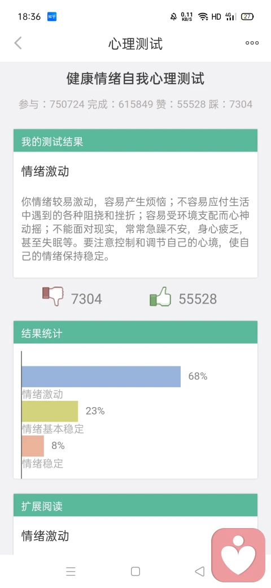Open the 扩展阅读 section header
Screen dimensions: 271x588
pos(135,505)
